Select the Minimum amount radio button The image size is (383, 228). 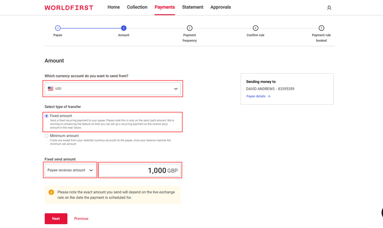tap(47, 136)
